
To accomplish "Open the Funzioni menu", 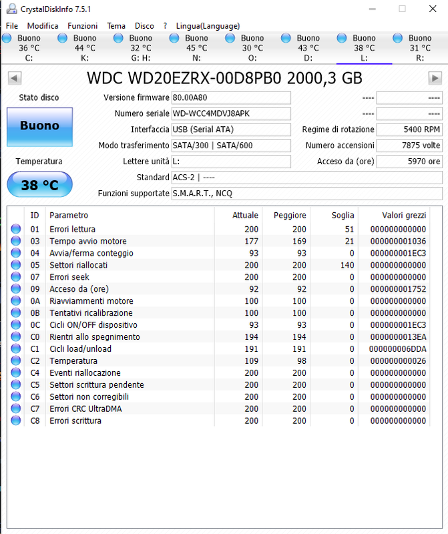I will [x=82, y=26].
